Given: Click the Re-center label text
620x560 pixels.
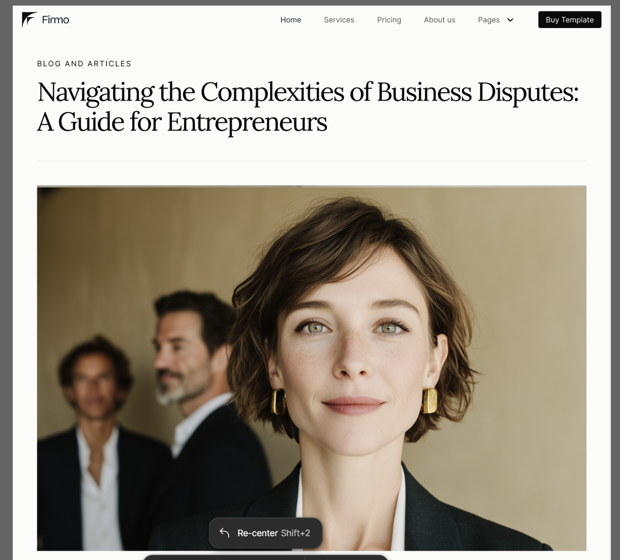Looking at the screenshot, I should [x=258, y=533].
